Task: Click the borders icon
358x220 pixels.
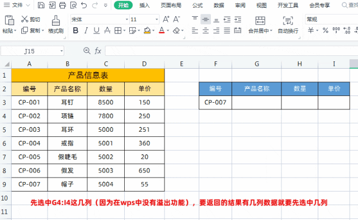Action: click(x=118, y=30)
